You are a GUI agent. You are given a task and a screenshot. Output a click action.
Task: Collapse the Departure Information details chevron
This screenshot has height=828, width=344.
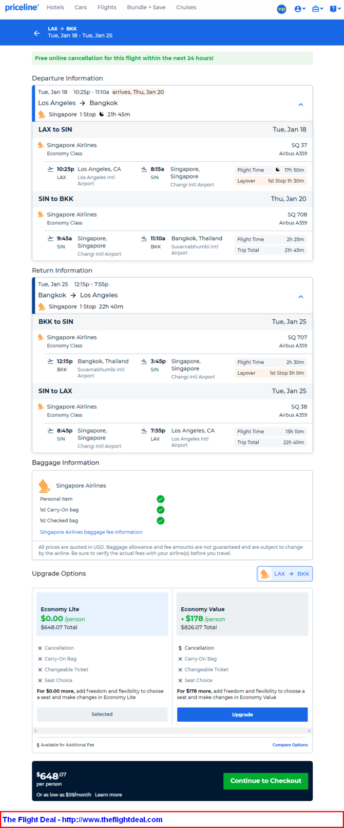pyautogui.click(x=301, y=104)
